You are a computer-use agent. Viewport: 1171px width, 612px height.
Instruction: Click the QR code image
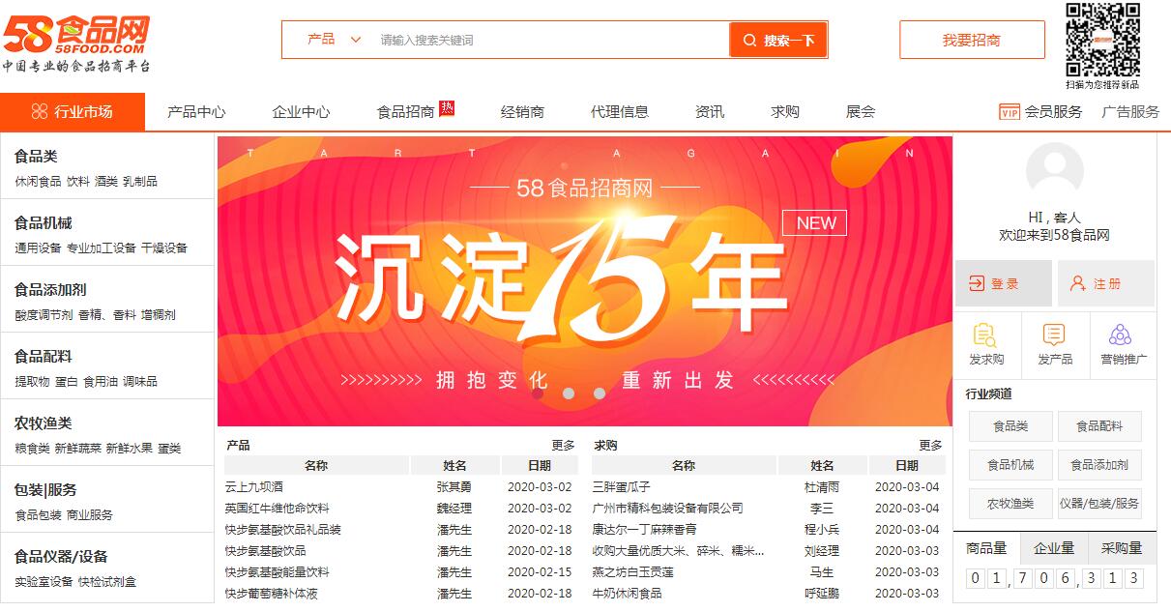click(x=1102, y=41)
